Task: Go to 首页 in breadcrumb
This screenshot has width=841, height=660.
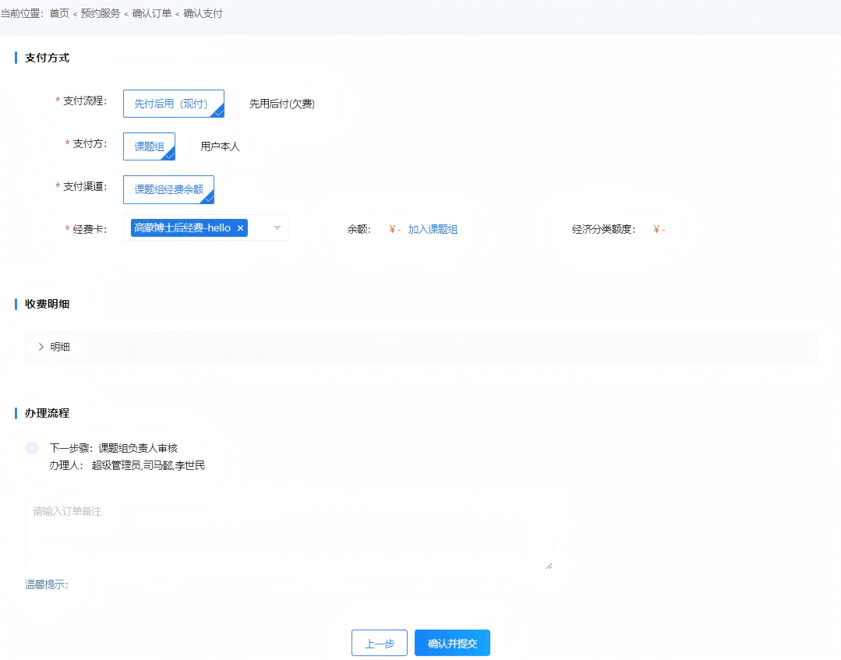Action: tap(59, 13)
